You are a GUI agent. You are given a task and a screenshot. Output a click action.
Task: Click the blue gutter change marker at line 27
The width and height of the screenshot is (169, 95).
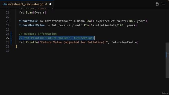[11, 38]
